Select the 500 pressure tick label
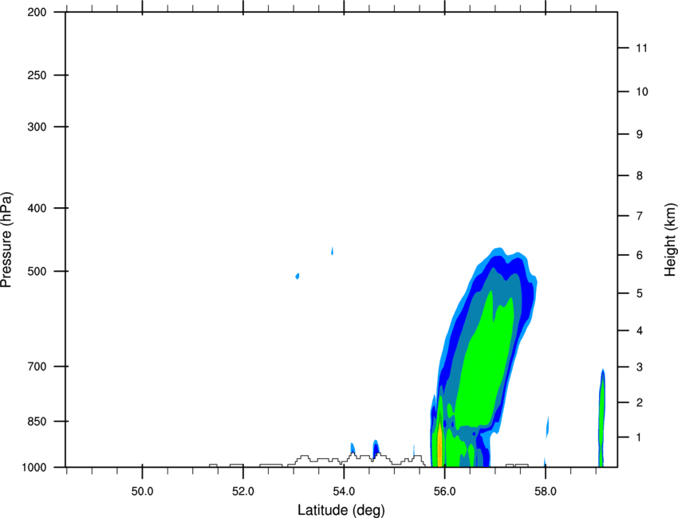The width and height of the screenshot is (678, 518). tap(37, 271)
